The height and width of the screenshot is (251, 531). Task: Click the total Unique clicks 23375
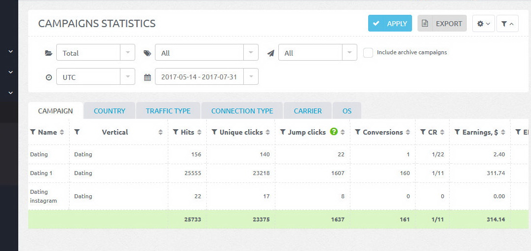(261, 219)
